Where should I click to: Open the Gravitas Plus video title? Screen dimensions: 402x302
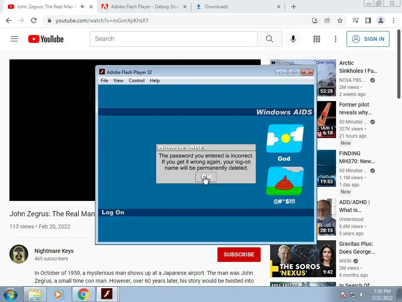(356, 248)
